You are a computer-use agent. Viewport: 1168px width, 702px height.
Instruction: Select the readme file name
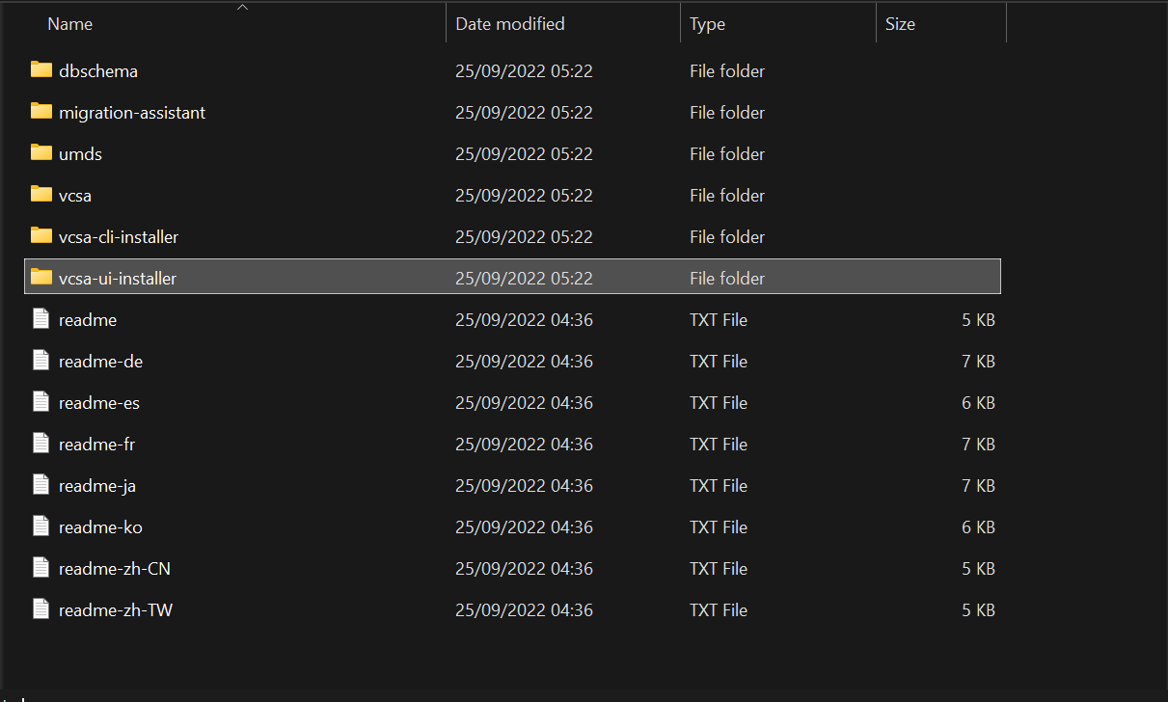tap(88, 320)
